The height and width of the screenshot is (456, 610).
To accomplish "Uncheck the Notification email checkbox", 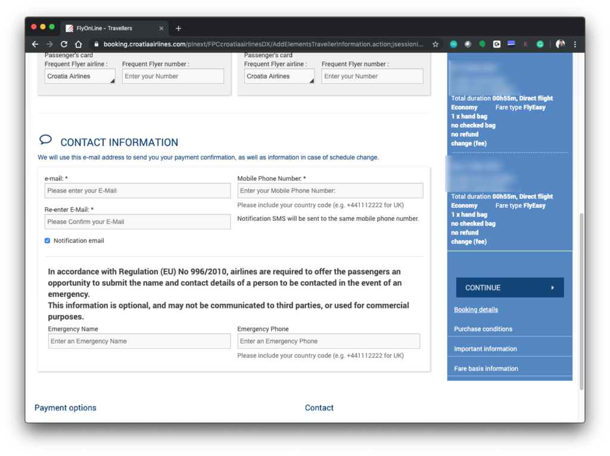I will (x=47, y=241).
